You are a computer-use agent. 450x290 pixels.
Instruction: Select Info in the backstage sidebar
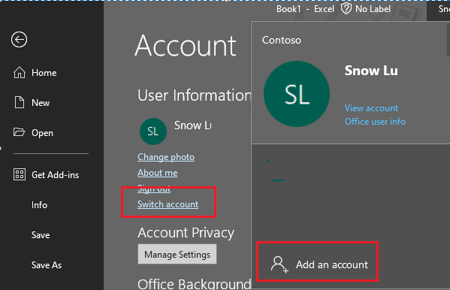[x=39, y=205]
